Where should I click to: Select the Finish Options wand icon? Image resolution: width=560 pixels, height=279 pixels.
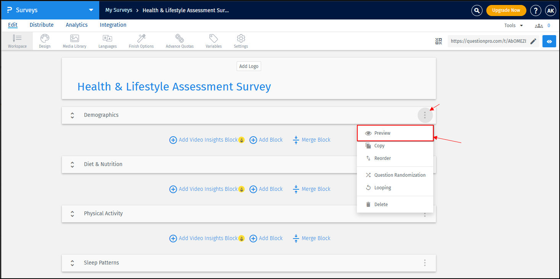point(141,41)
